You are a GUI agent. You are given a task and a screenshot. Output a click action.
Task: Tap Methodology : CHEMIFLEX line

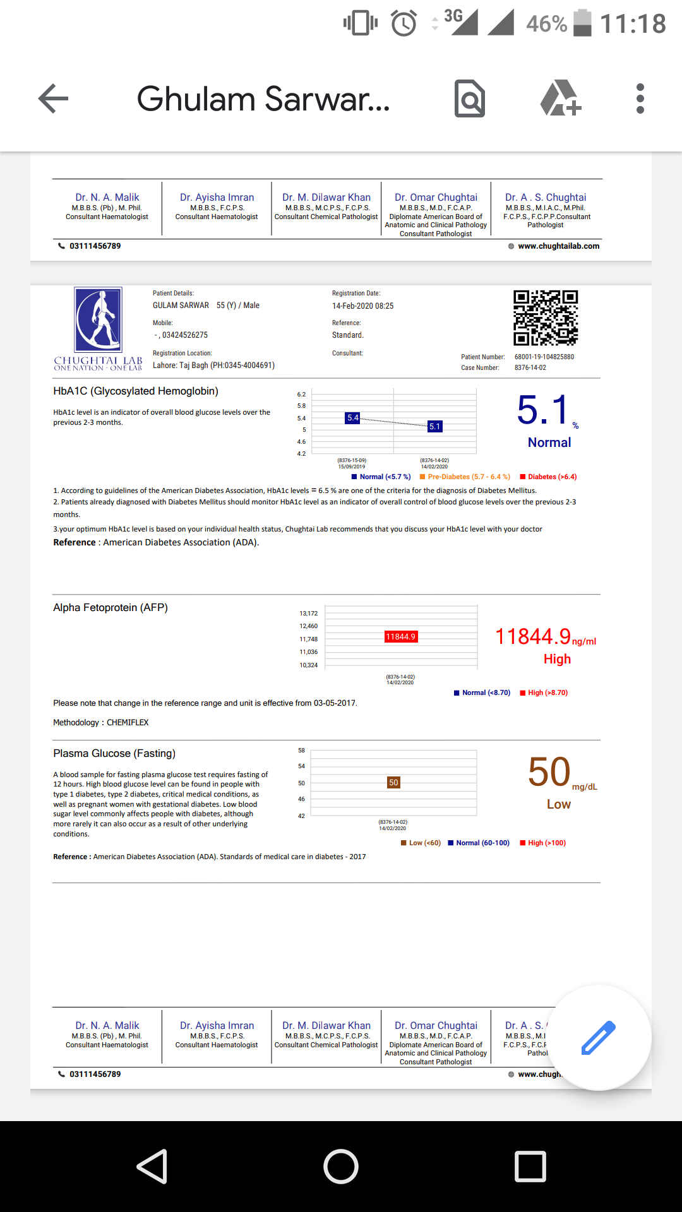[101, 723]
